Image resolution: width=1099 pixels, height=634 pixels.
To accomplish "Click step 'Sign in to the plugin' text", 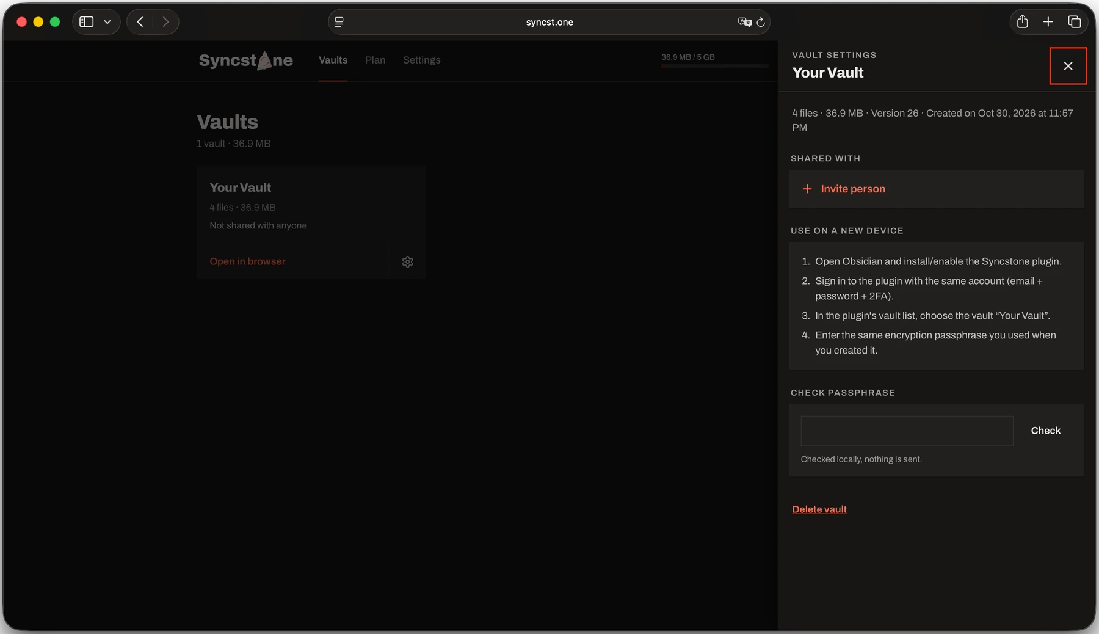I will point(929,288).
